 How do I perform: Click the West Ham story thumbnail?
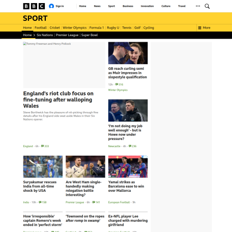(x=85, y=166)
